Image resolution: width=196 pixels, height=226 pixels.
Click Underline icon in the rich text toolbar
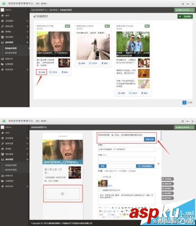pyautogui.click(x=119, y=208)
